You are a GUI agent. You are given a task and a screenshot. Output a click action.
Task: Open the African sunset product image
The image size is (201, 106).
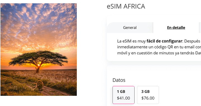(39, 50)
